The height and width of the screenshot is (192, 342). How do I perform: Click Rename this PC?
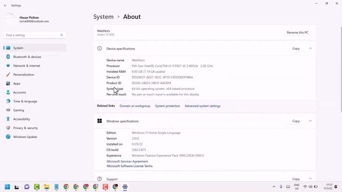coord(298,33)
